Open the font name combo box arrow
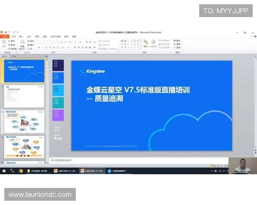The width and height of the screenshot is (257, 205). (52, 42)
